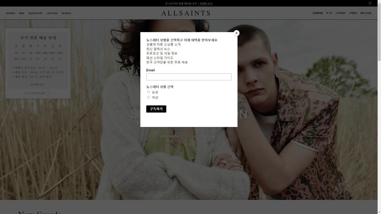The image size is (381, 214).
Task: Open the MEN menu
Action: [x=21, y=13]
